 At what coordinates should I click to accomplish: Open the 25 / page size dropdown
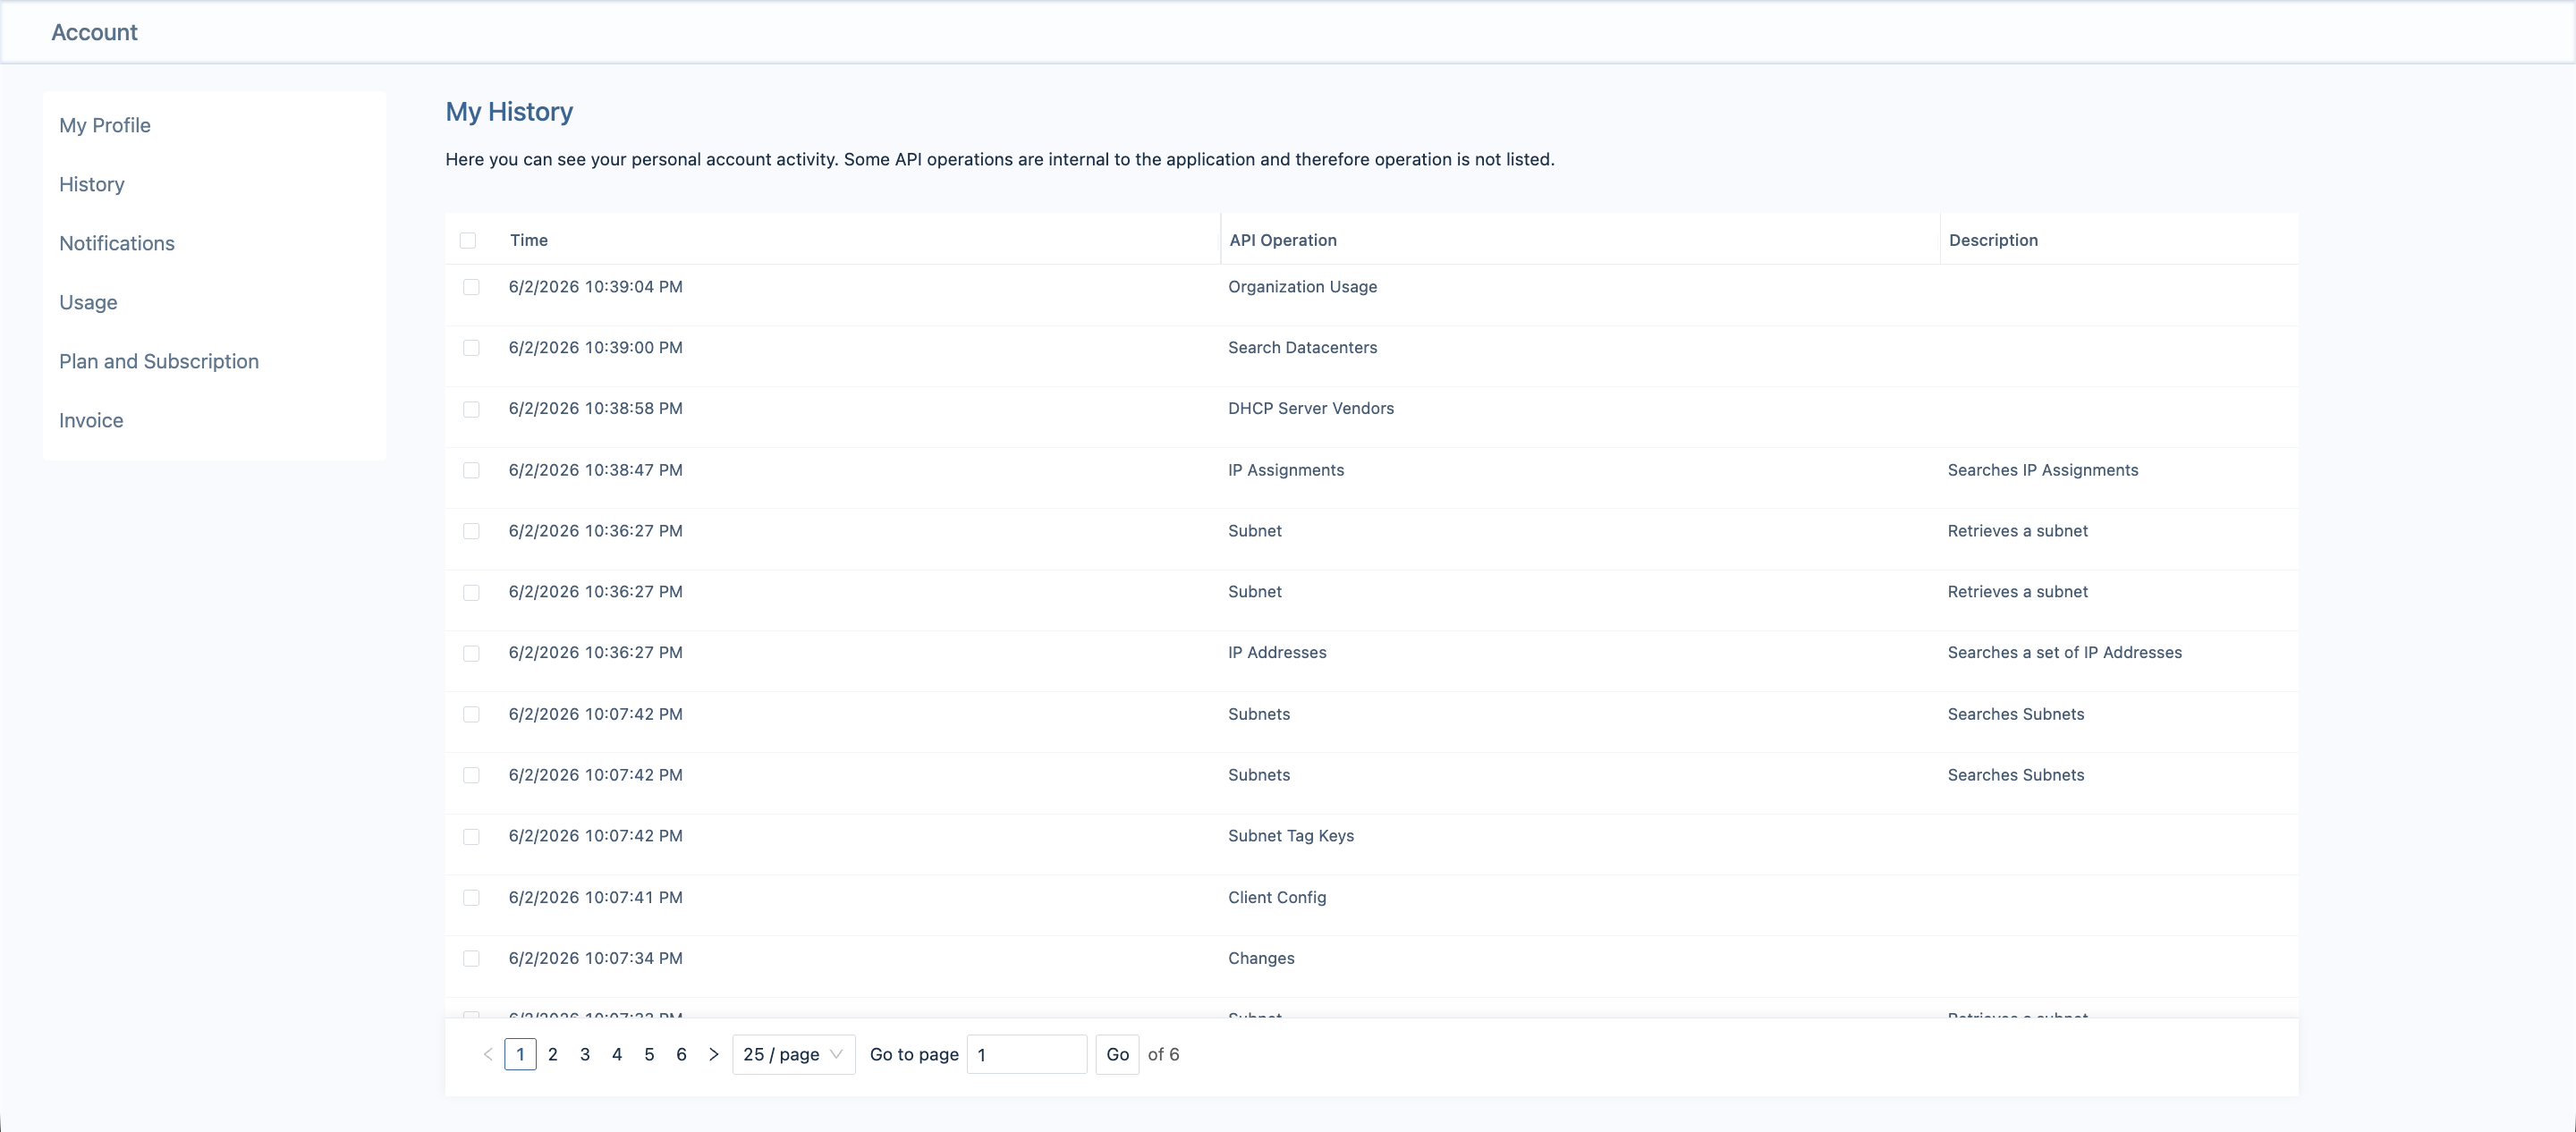(794, 1054)
